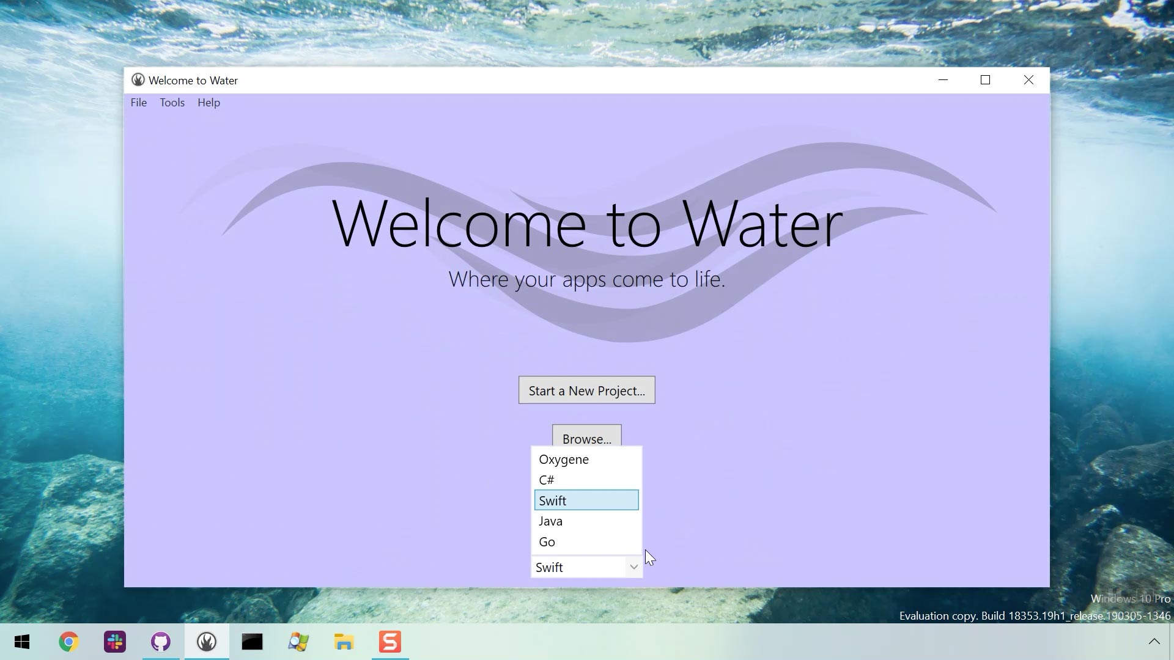Select C# from the language list
Image resolution: width=1174 pixels, height=660 pixels.
(586, 480)
